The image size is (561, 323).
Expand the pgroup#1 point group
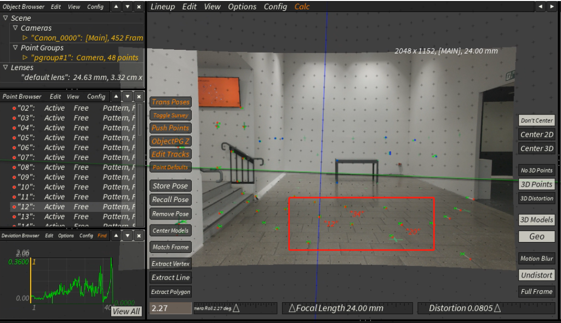coord(25,57)
